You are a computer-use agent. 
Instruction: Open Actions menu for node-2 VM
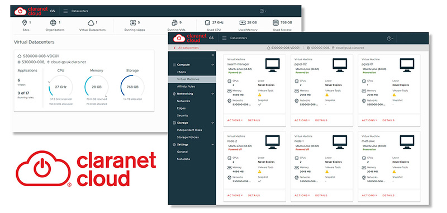click(x=235, y=196)
